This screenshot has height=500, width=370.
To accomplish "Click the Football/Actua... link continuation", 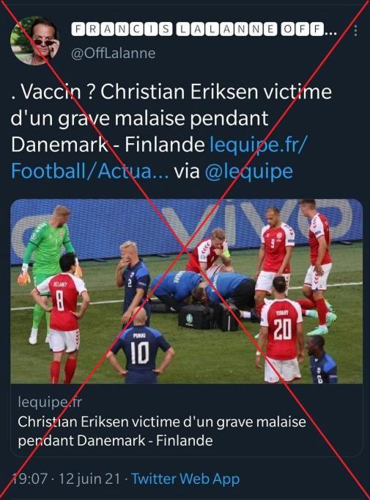I will (x=90, y=171).
